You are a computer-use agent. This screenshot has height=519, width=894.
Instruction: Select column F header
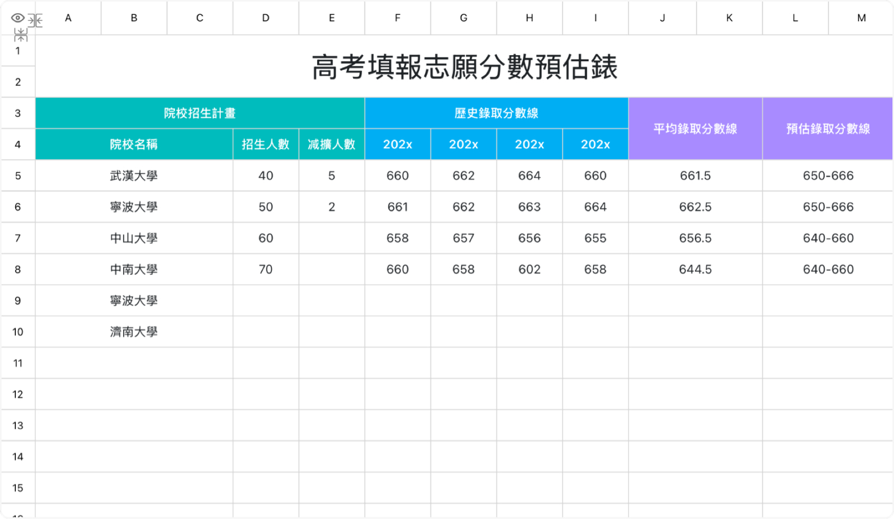(397, 18)
